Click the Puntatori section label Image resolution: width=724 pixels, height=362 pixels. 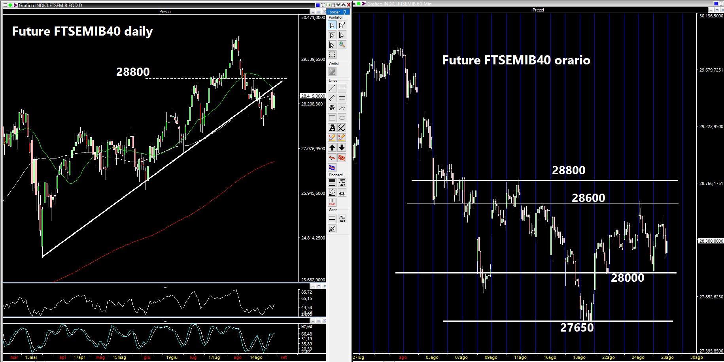[x=336, y=17]
